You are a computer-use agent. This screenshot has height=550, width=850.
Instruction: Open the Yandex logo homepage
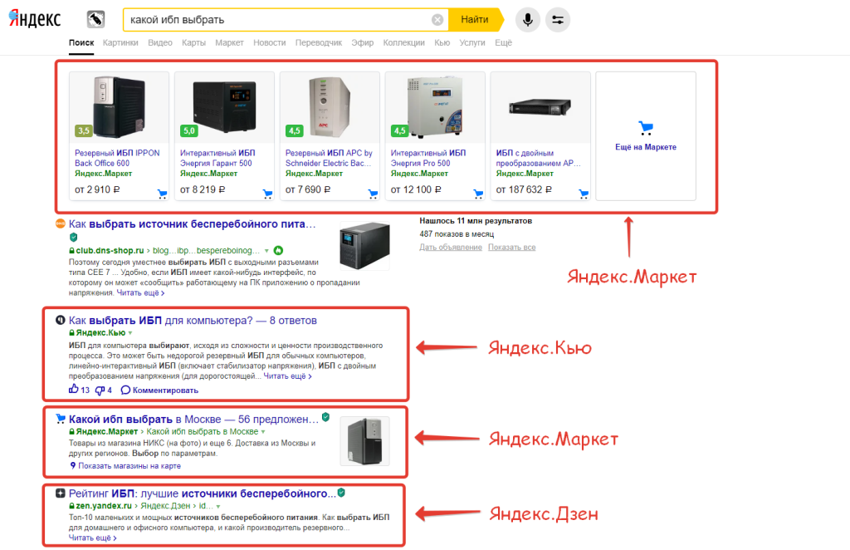coord(35,19)
